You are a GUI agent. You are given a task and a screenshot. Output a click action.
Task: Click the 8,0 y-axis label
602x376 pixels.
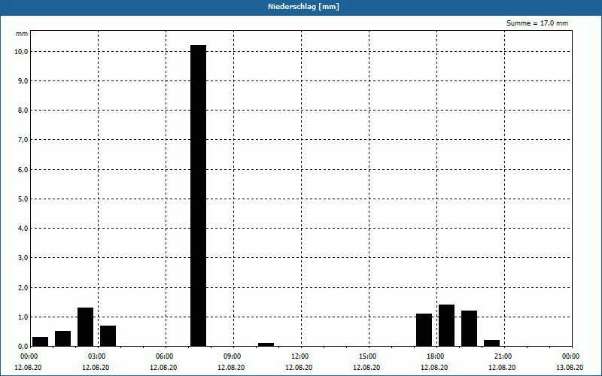tap(23, 111)
